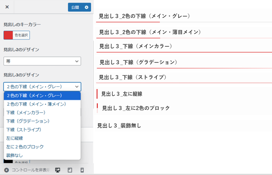272x175 pixels.
Task: Open the 見出し2のデザイン dropdown showing 帯
Action: (x=42, y=61)
